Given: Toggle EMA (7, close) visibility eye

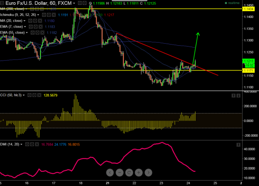Looking at the screenshot, I should tap(31, 27).
